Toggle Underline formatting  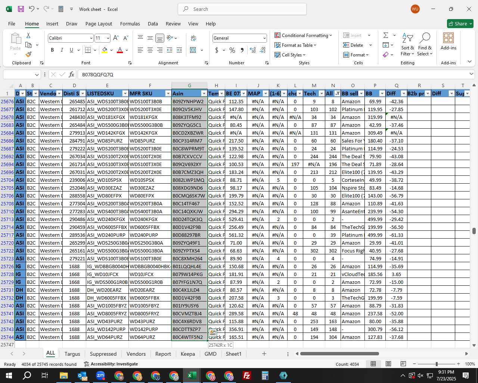pos(71,50)
